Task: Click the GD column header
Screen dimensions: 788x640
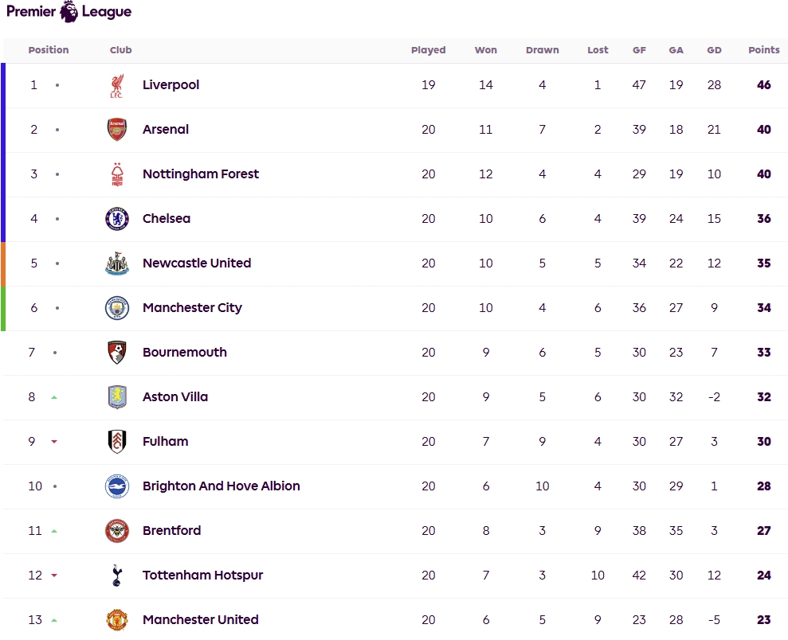Action: (x=714, y=50)
